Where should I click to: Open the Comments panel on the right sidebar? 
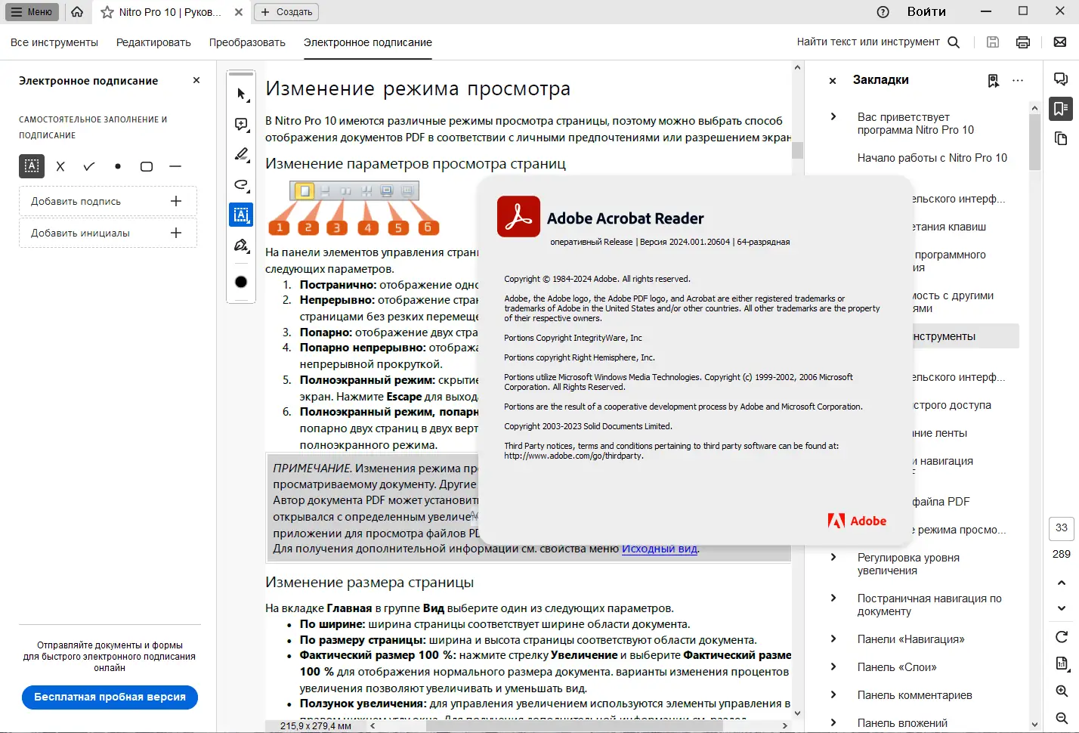tap(1061, 78)
